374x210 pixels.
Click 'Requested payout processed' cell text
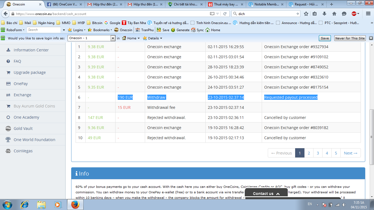[x=291, y=97]
